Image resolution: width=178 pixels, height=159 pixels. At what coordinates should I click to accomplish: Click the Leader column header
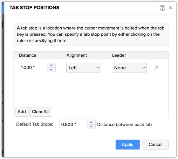coord(119,55)
